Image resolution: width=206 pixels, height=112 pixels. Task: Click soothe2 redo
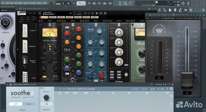(x=144, y=89)
